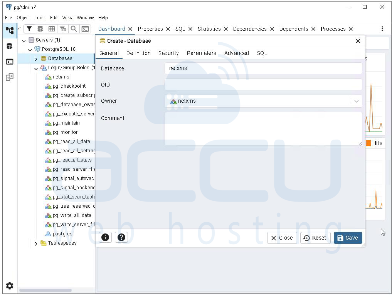Select the pg_write_all_data role
Viewport: 392px width, 295px height.
click(72, 215)
